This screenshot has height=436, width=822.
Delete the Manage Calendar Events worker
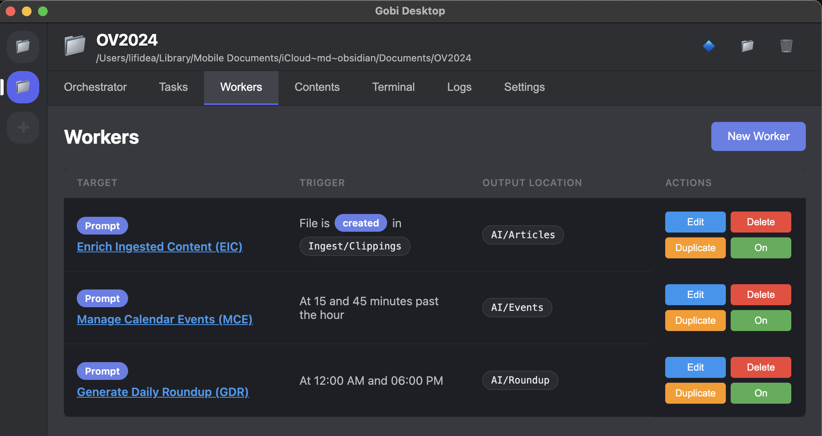[x=761, y=295]
